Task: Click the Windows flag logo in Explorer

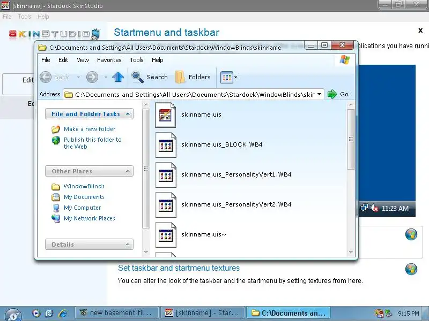Action: point(345,60)
